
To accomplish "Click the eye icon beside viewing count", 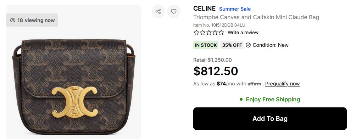I will click(13, 20).
